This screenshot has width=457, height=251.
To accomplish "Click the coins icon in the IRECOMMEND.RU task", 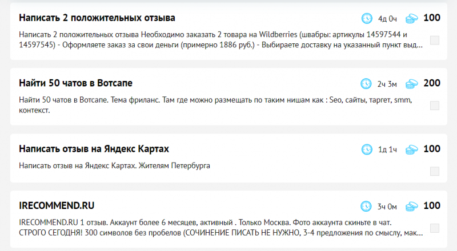I will point(411,207).
